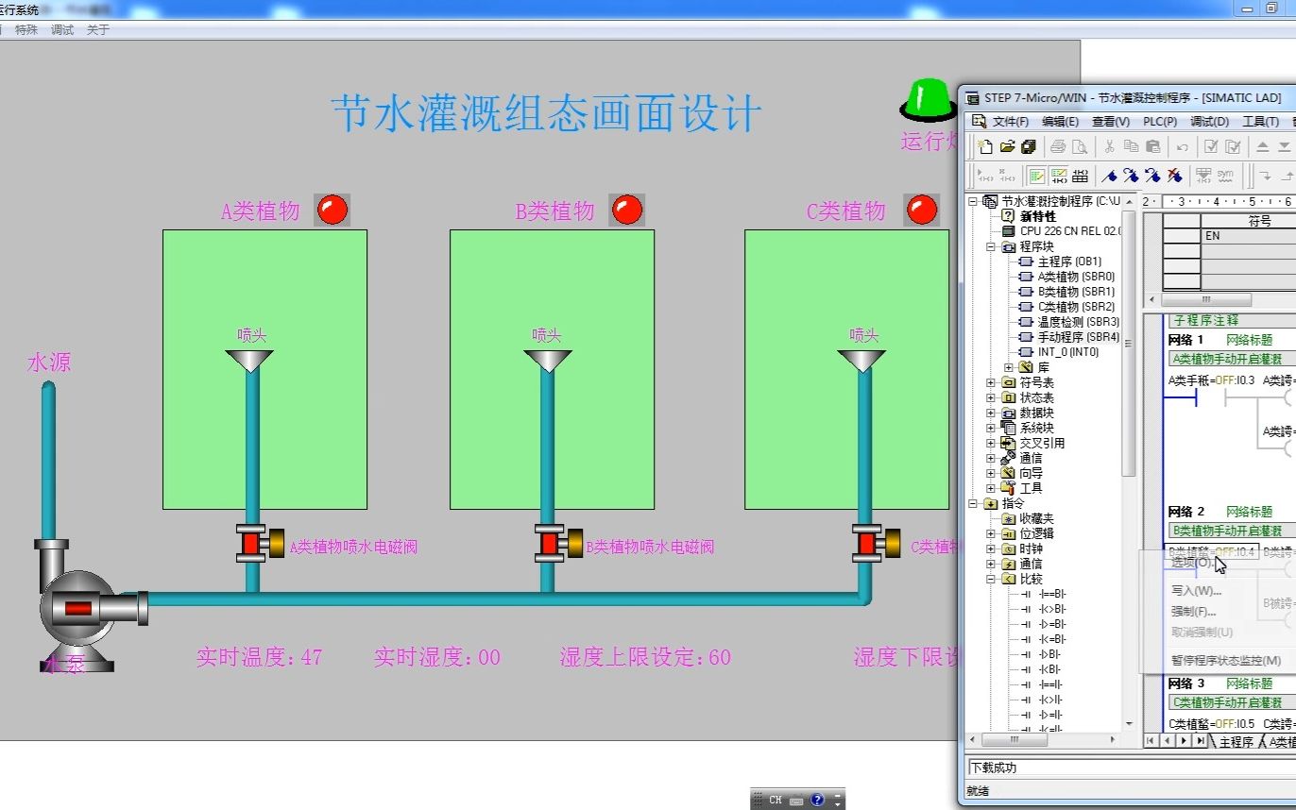Click the C类植物 solenoid valve icon
Screen dimensions: 1296x810
(876, 544)
